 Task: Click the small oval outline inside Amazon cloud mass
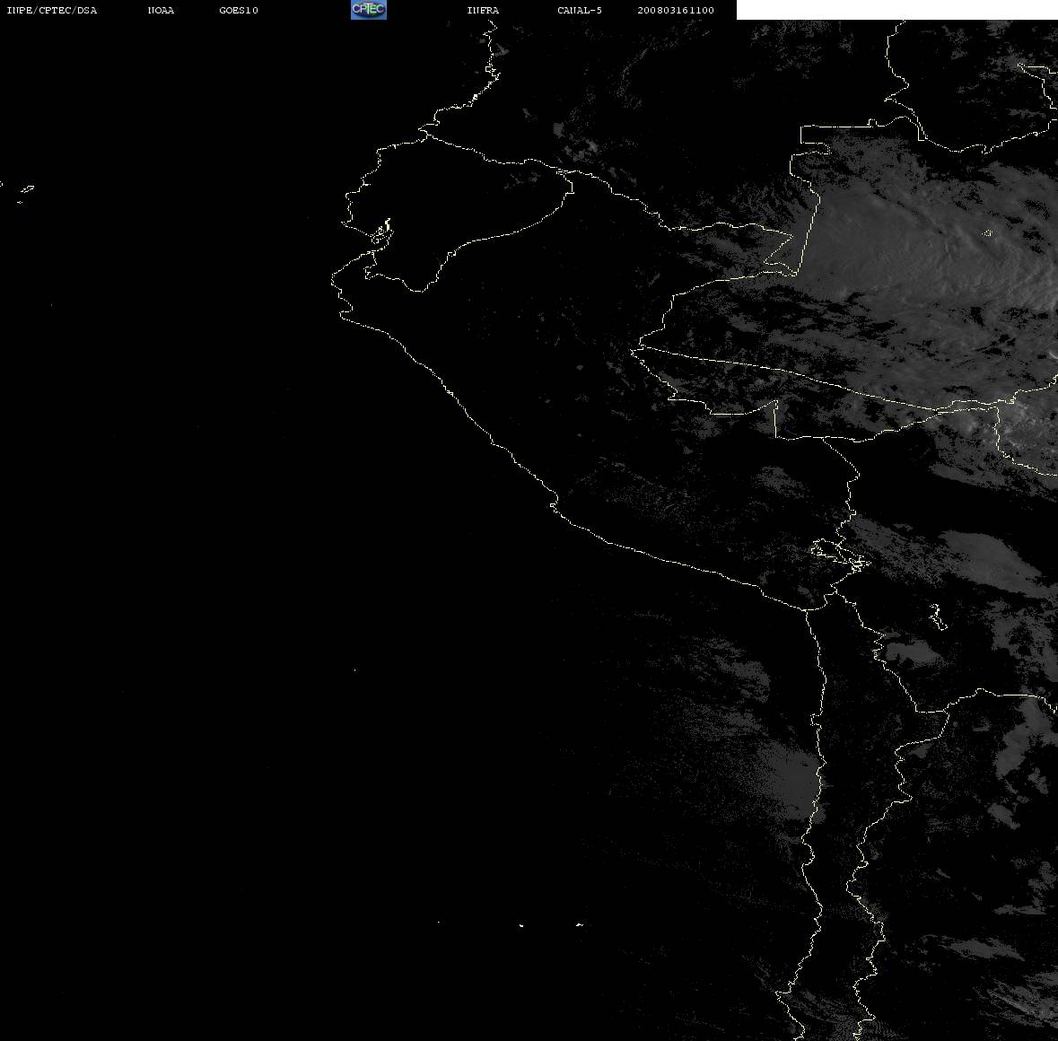click(x=987, y=233)
